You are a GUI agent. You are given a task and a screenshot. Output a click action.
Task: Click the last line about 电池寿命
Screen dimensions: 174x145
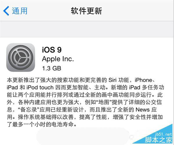pyautogui.click(x=42, y=124)
